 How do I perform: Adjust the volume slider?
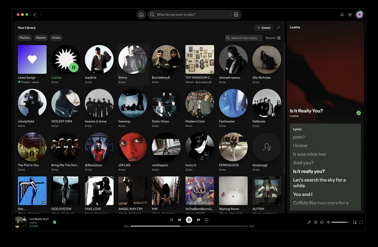[341, 222]
